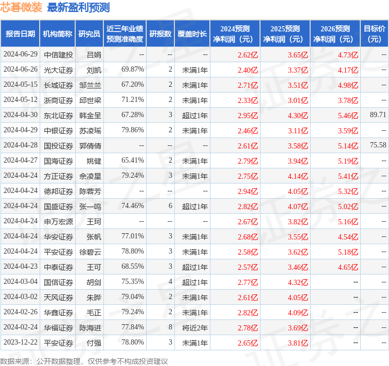389x366 pixels.
Task: Select the 德邦证券 institution cell
Action: (58, 191)
